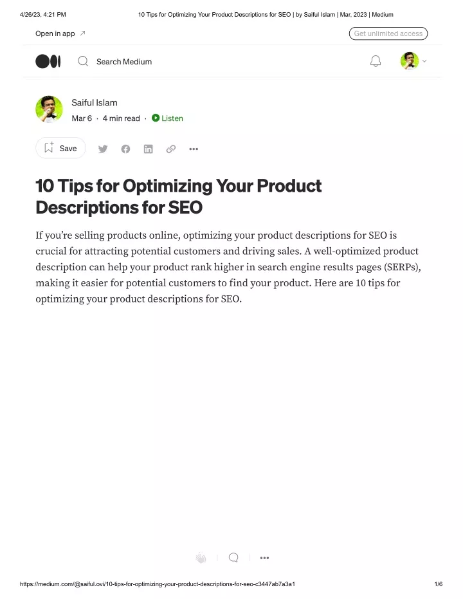Open more options beside share icons
Viewport: 463px width, 599px height.
(x=194, y=149)
